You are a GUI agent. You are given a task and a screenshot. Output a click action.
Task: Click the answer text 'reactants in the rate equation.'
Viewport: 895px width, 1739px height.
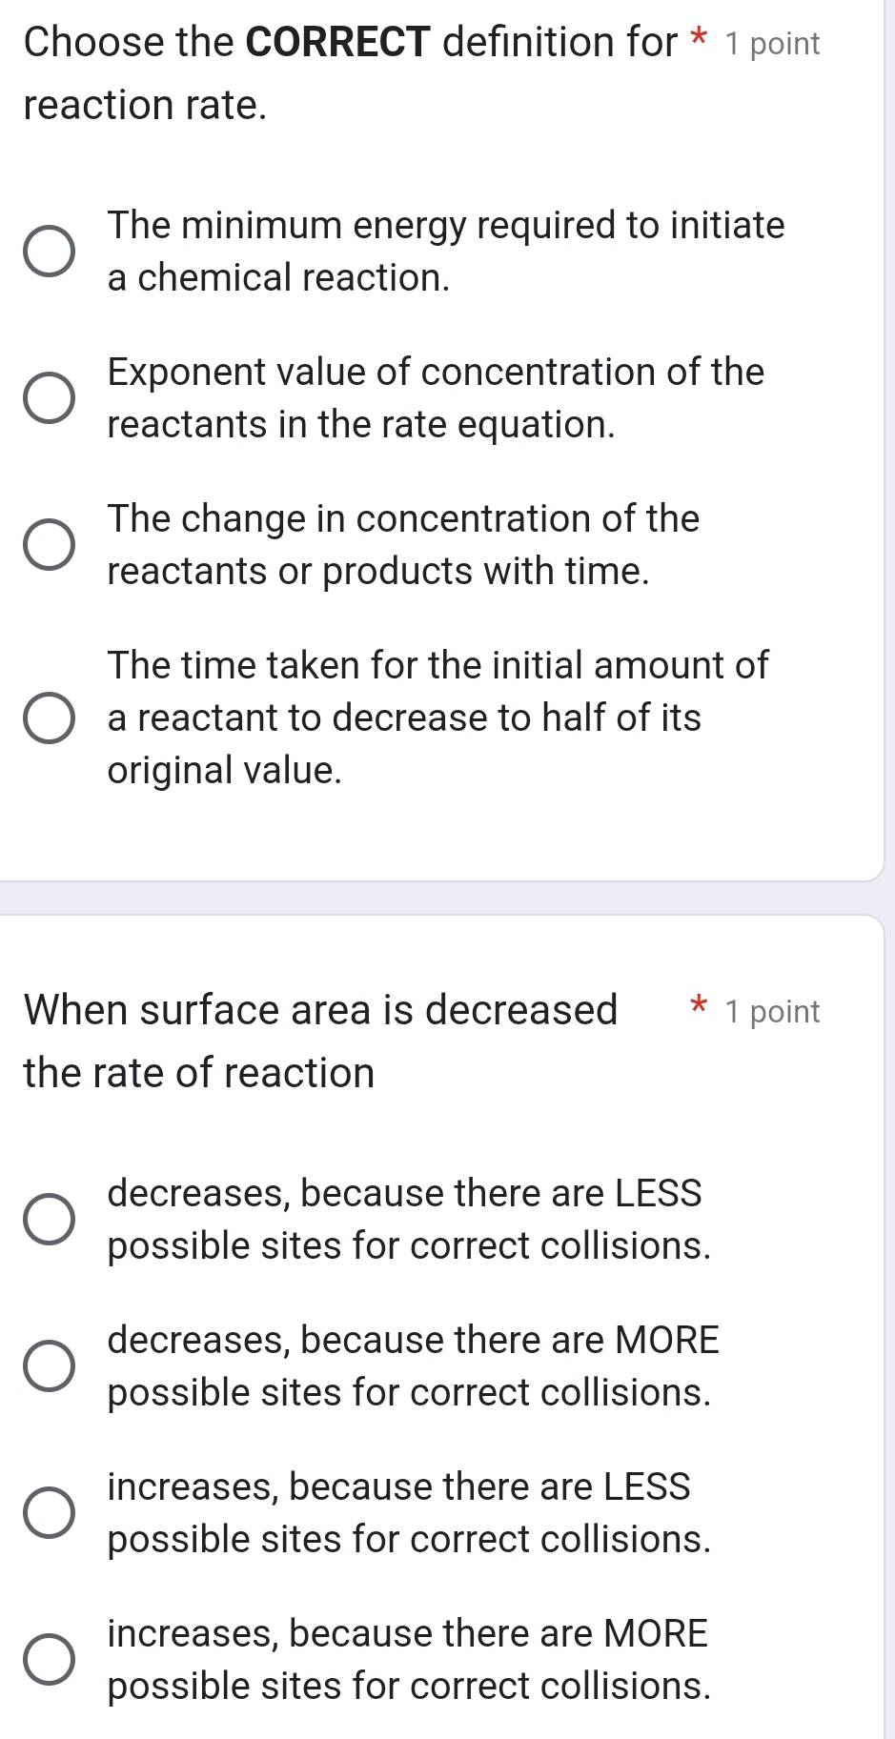[361, 425]
